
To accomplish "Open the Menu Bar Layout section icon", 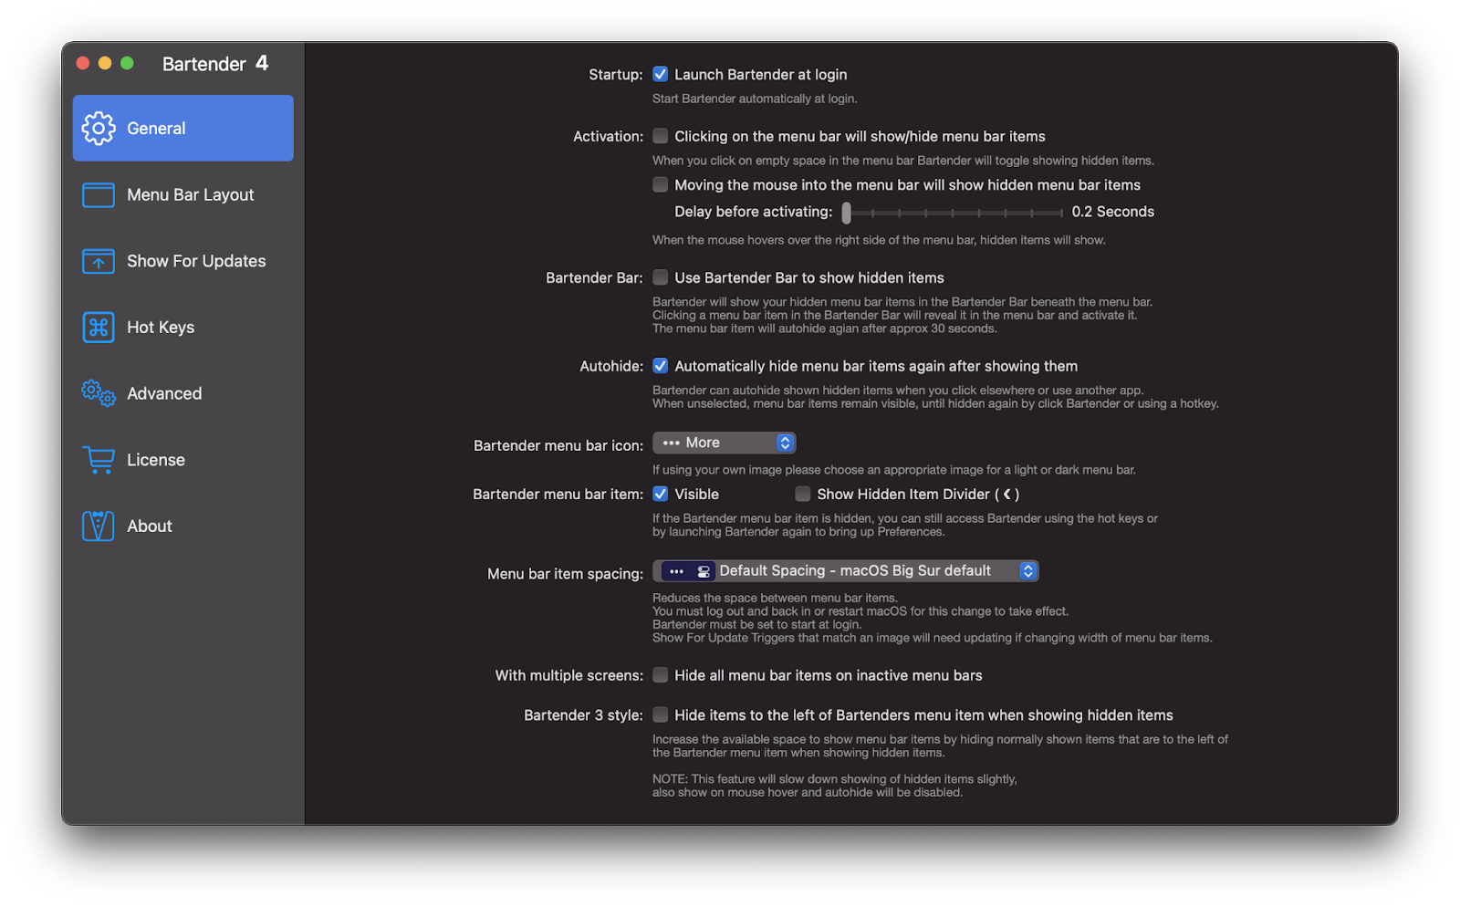I will [x=99, y=195].
